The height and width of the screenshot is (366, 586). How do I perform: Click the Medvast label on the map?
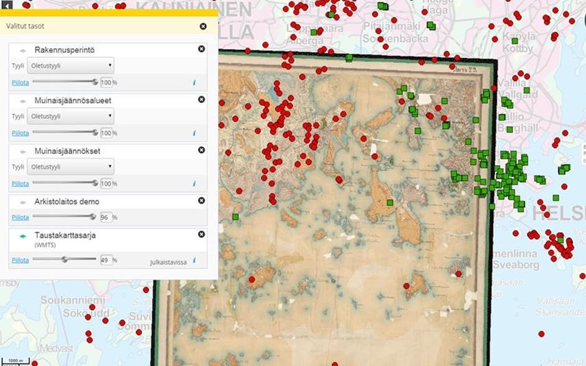pos(57,349)
